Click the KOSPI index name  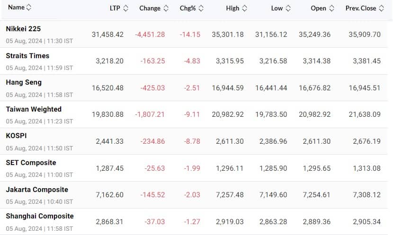click(x=16, y=136)
